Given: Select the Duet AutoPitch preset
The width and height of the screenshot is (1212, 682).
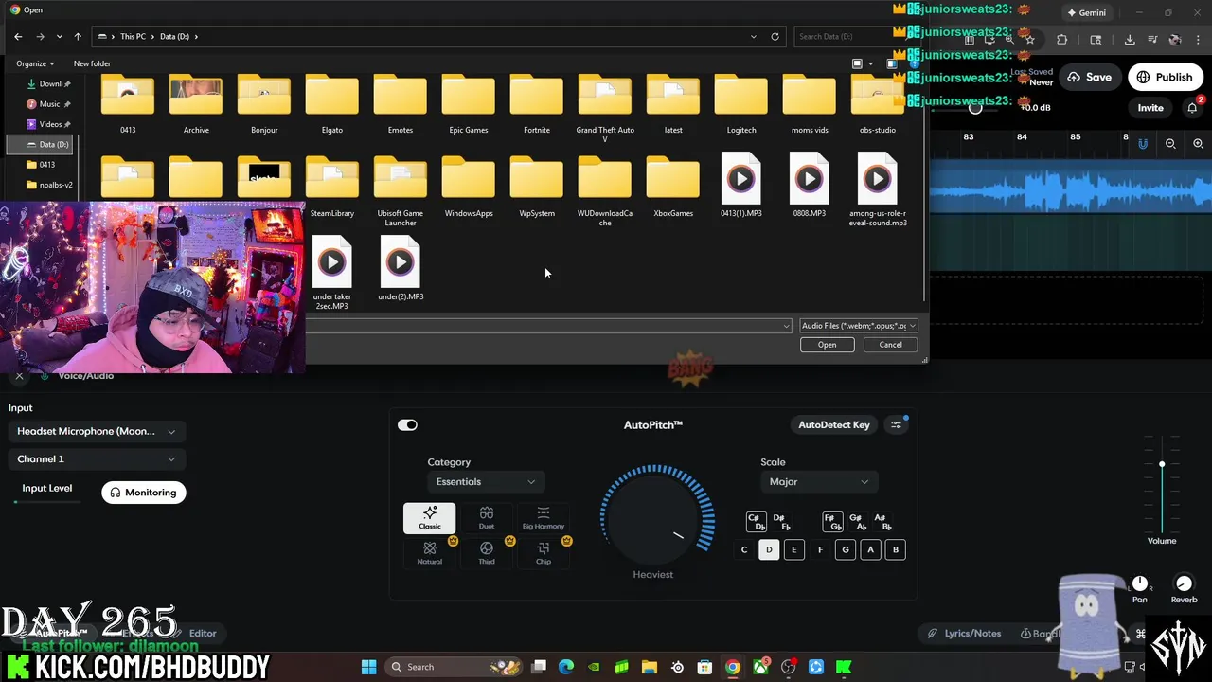Looking at the screenshot, I should (486, 518).
